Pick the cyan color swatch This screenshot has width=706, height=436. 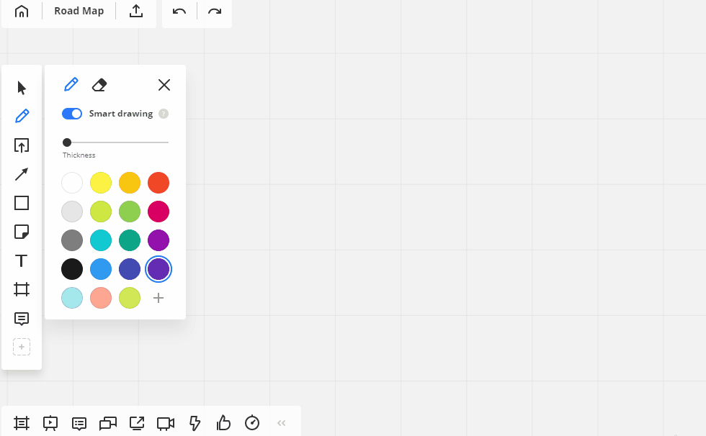101,240
